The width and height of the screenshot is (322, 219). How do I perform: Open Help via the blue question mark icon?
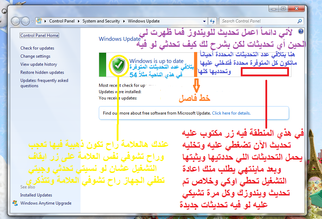[x=301, y=32]
